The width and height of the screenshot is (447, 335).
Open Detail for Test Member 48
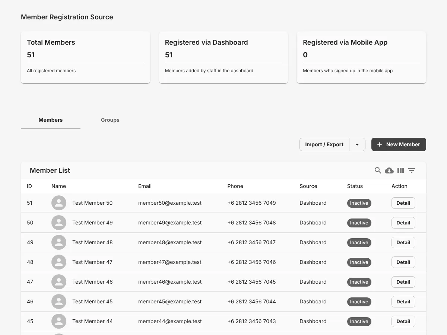(403, 242)
